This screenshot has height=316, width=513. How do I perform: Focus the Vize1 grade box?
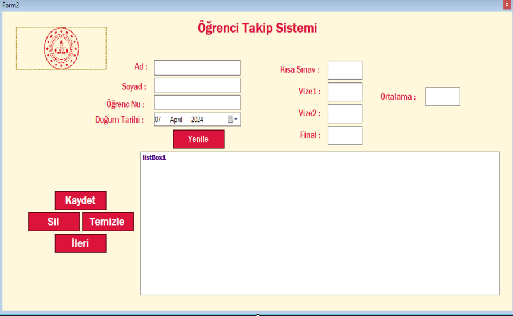coord(344,92)
